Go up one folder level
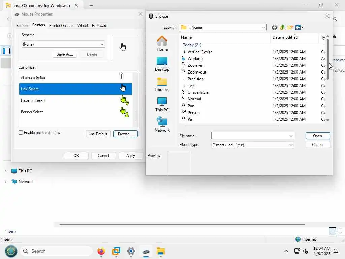Screen dimensions: 345x259 [x=282, y=28]
